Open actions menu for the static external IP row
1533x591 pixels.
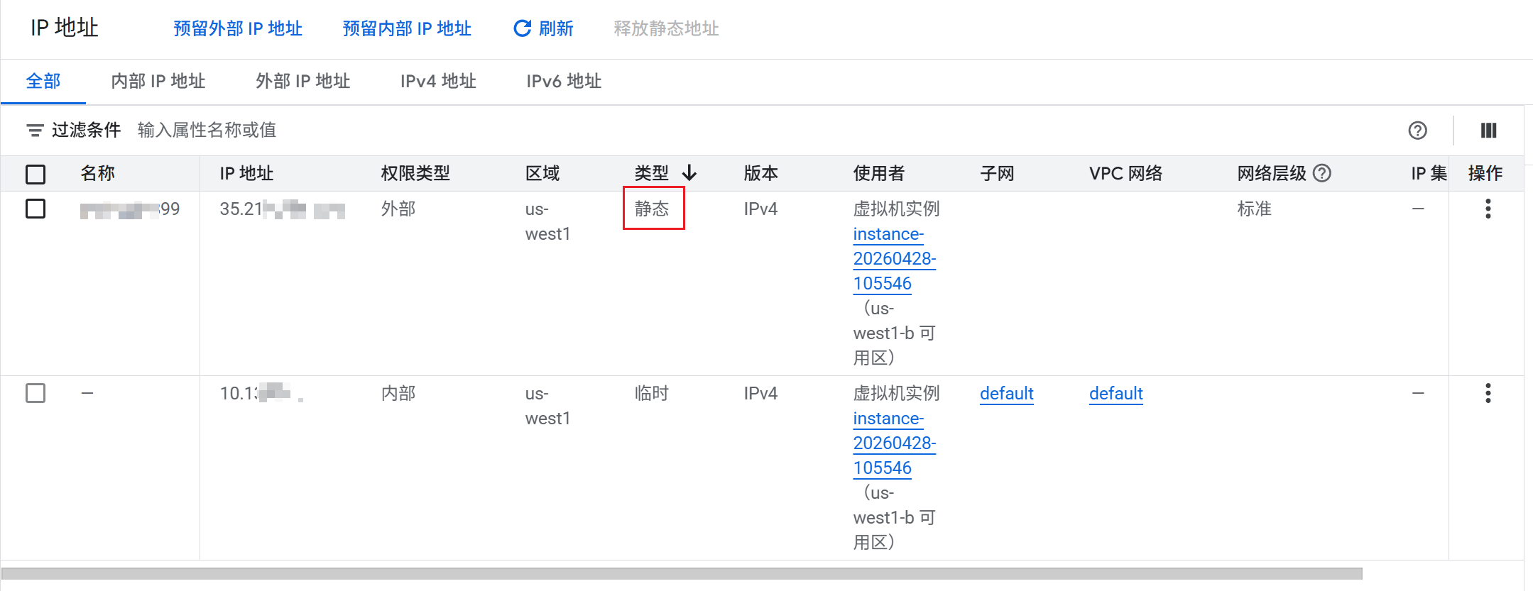coord(1488,209)
